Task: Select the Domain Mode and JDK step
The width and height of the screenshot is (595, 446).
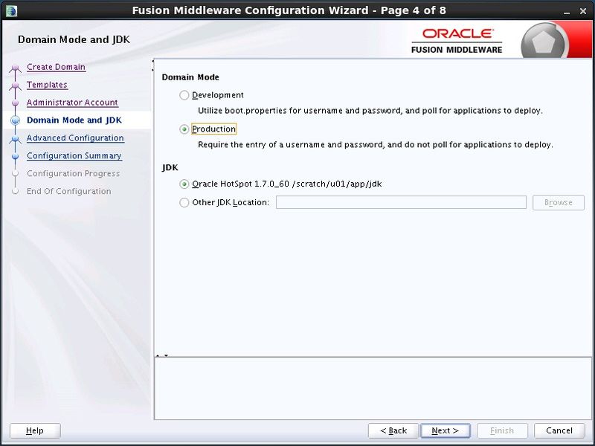Action: [74, 120]
